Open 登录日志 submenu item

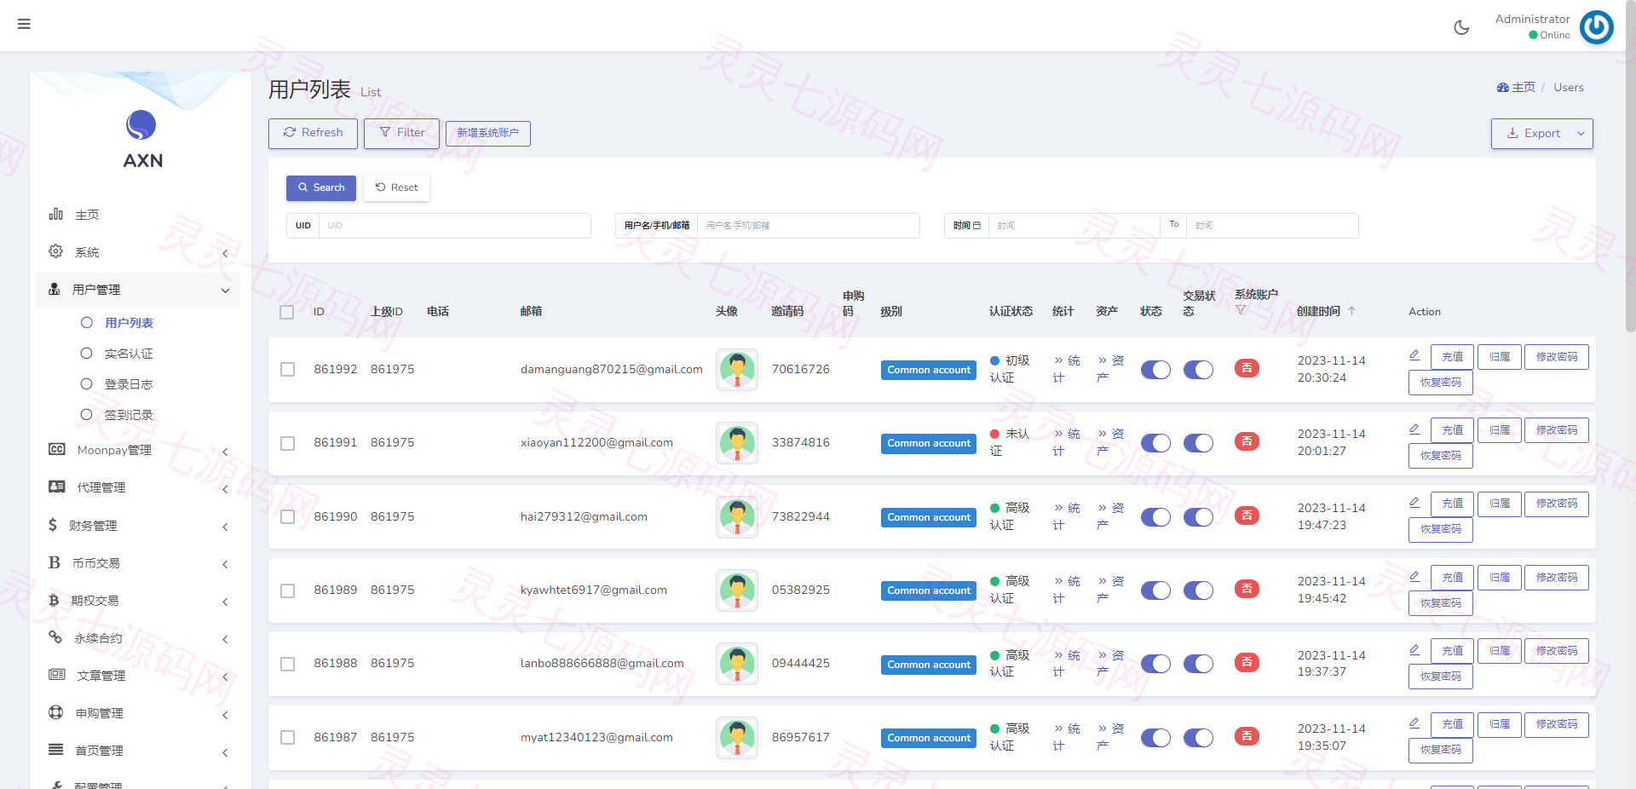click(128, 384)
